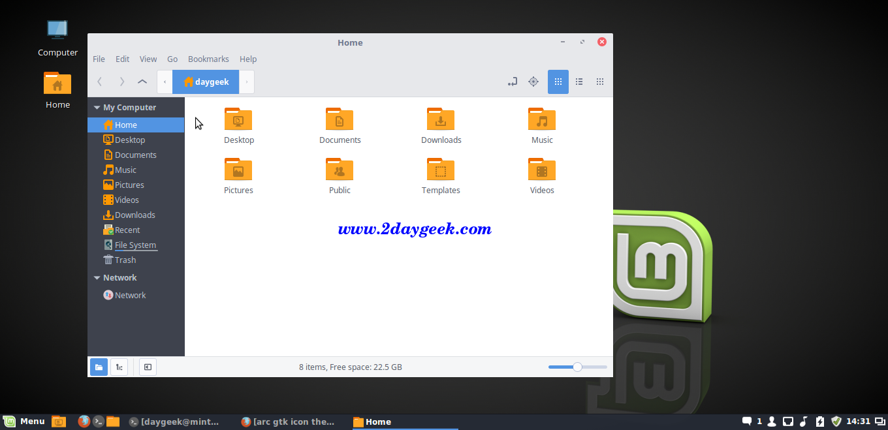
Task: Select Desktop in the sidebar
Action: click(136, 140)
